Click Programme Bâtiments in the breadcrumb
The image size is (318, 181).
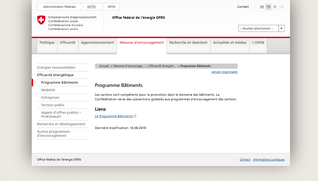click(x=196, y=66)
